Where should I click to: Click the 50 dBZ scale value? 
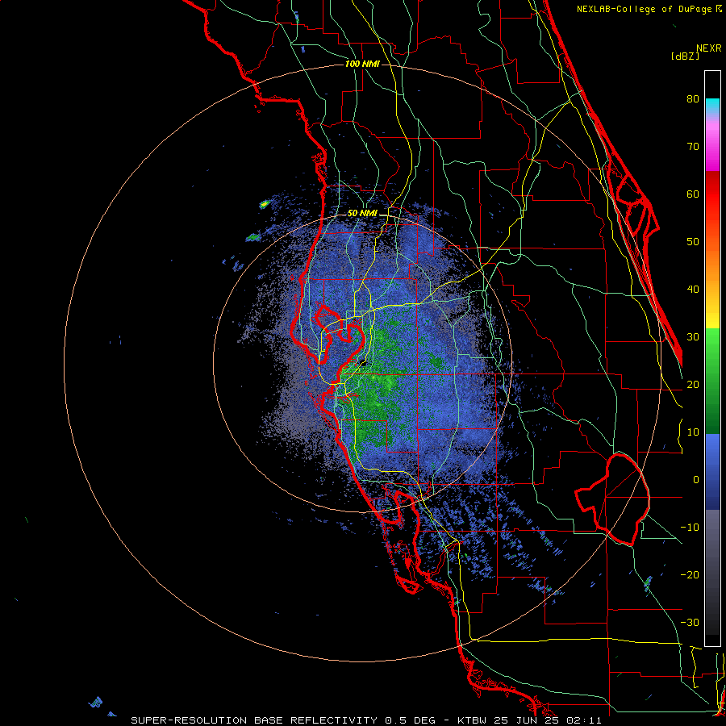coord(693,242)
